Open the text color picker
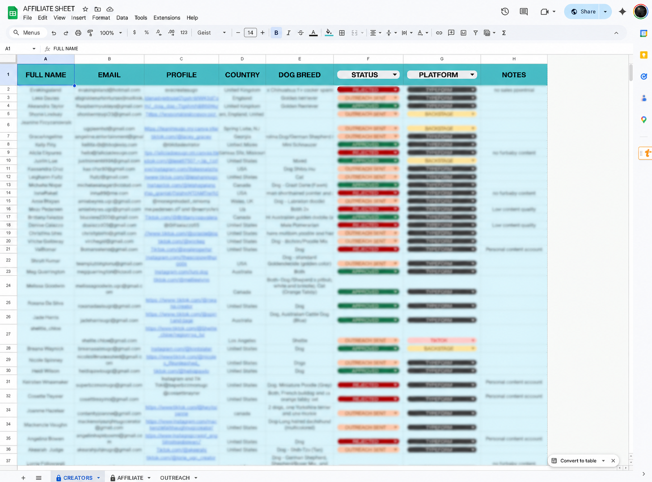 (313, 33)
